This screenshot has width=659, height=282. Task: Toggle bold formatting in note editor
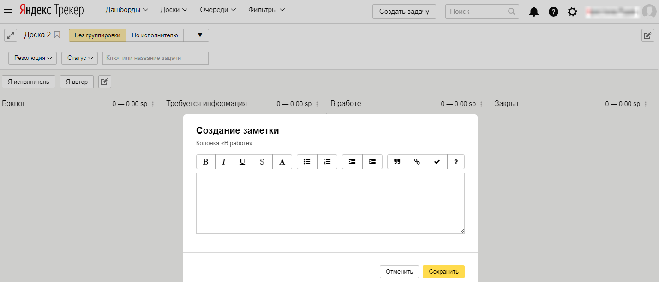point(206,162)
